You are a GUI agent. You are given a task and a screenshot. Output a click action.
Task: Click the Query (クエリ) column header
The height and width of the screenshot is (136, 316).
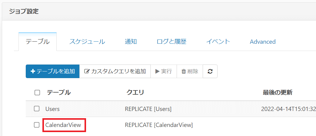135,93
